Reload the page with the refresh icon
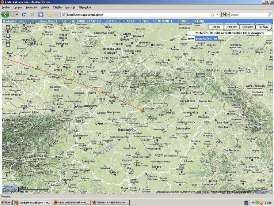Screen dimensions: 274x206 pos(24,15)
